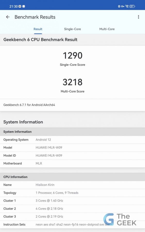Switch to the Single-Core tab
The height and width of the screenshot is (232, 145).
(72, 29)
